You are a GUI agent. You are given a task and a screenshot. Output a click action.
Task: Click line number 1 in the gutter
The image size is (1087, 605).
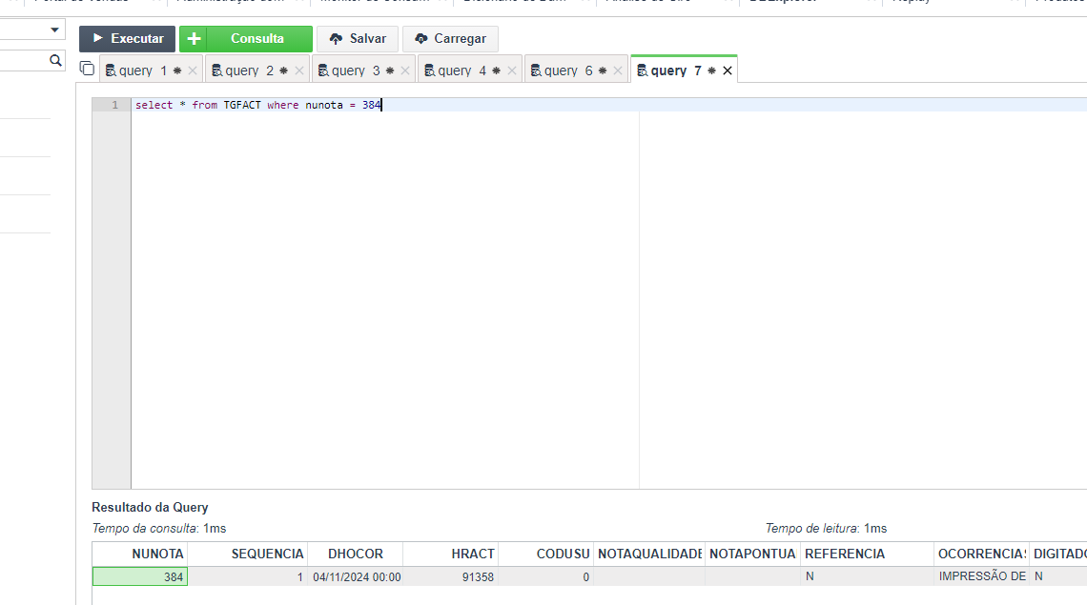pos(115,105)
